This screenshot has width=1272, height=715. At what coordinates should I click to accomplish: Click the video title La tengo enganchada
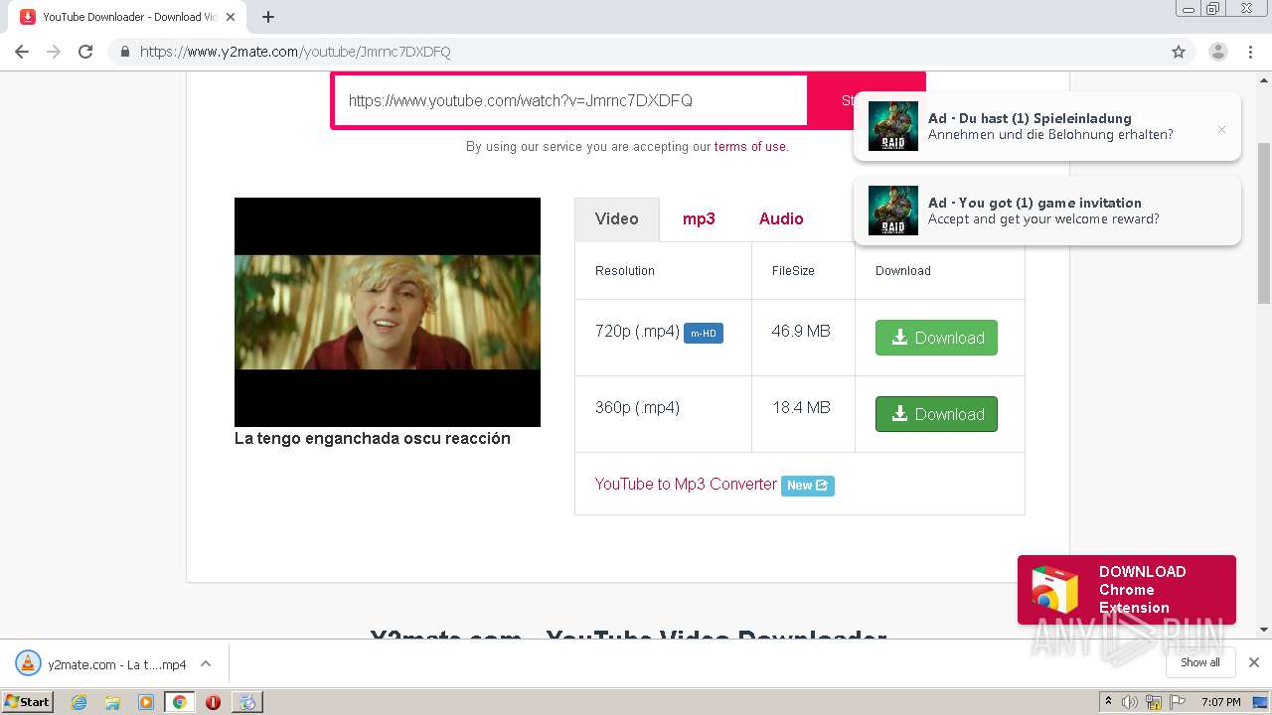click(x=373, y=438)
